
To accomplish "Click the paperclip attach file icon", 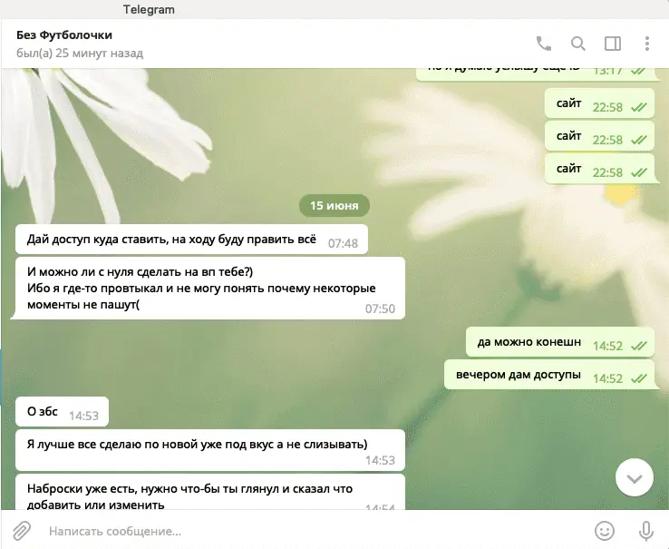I will pyautogui.click(x=21, y=530).
